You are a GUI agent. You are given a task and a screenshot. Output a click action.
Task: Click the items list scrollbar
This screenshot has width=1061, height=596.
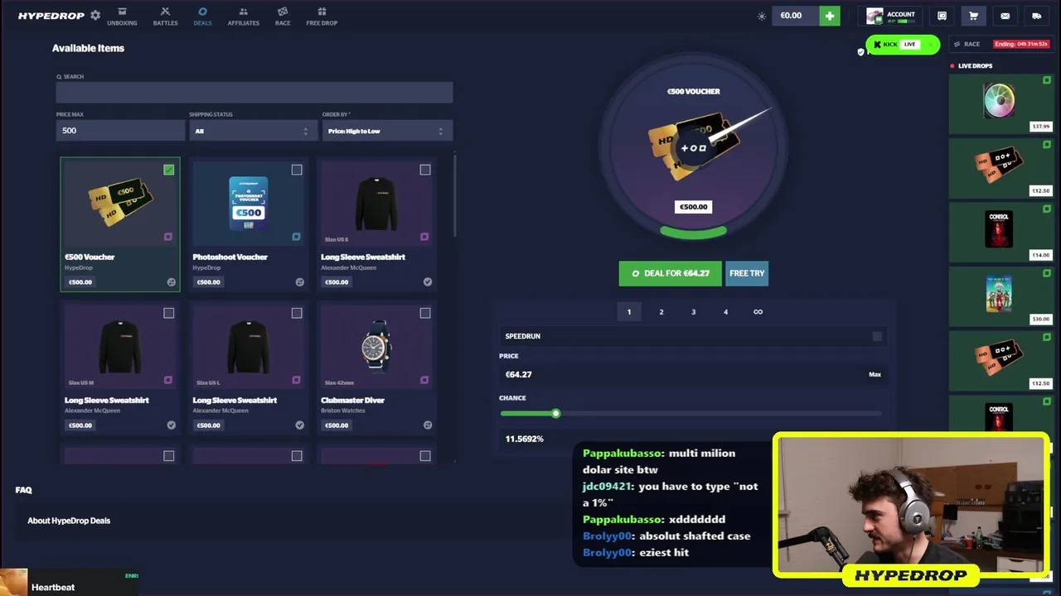(x=455, y=195)
